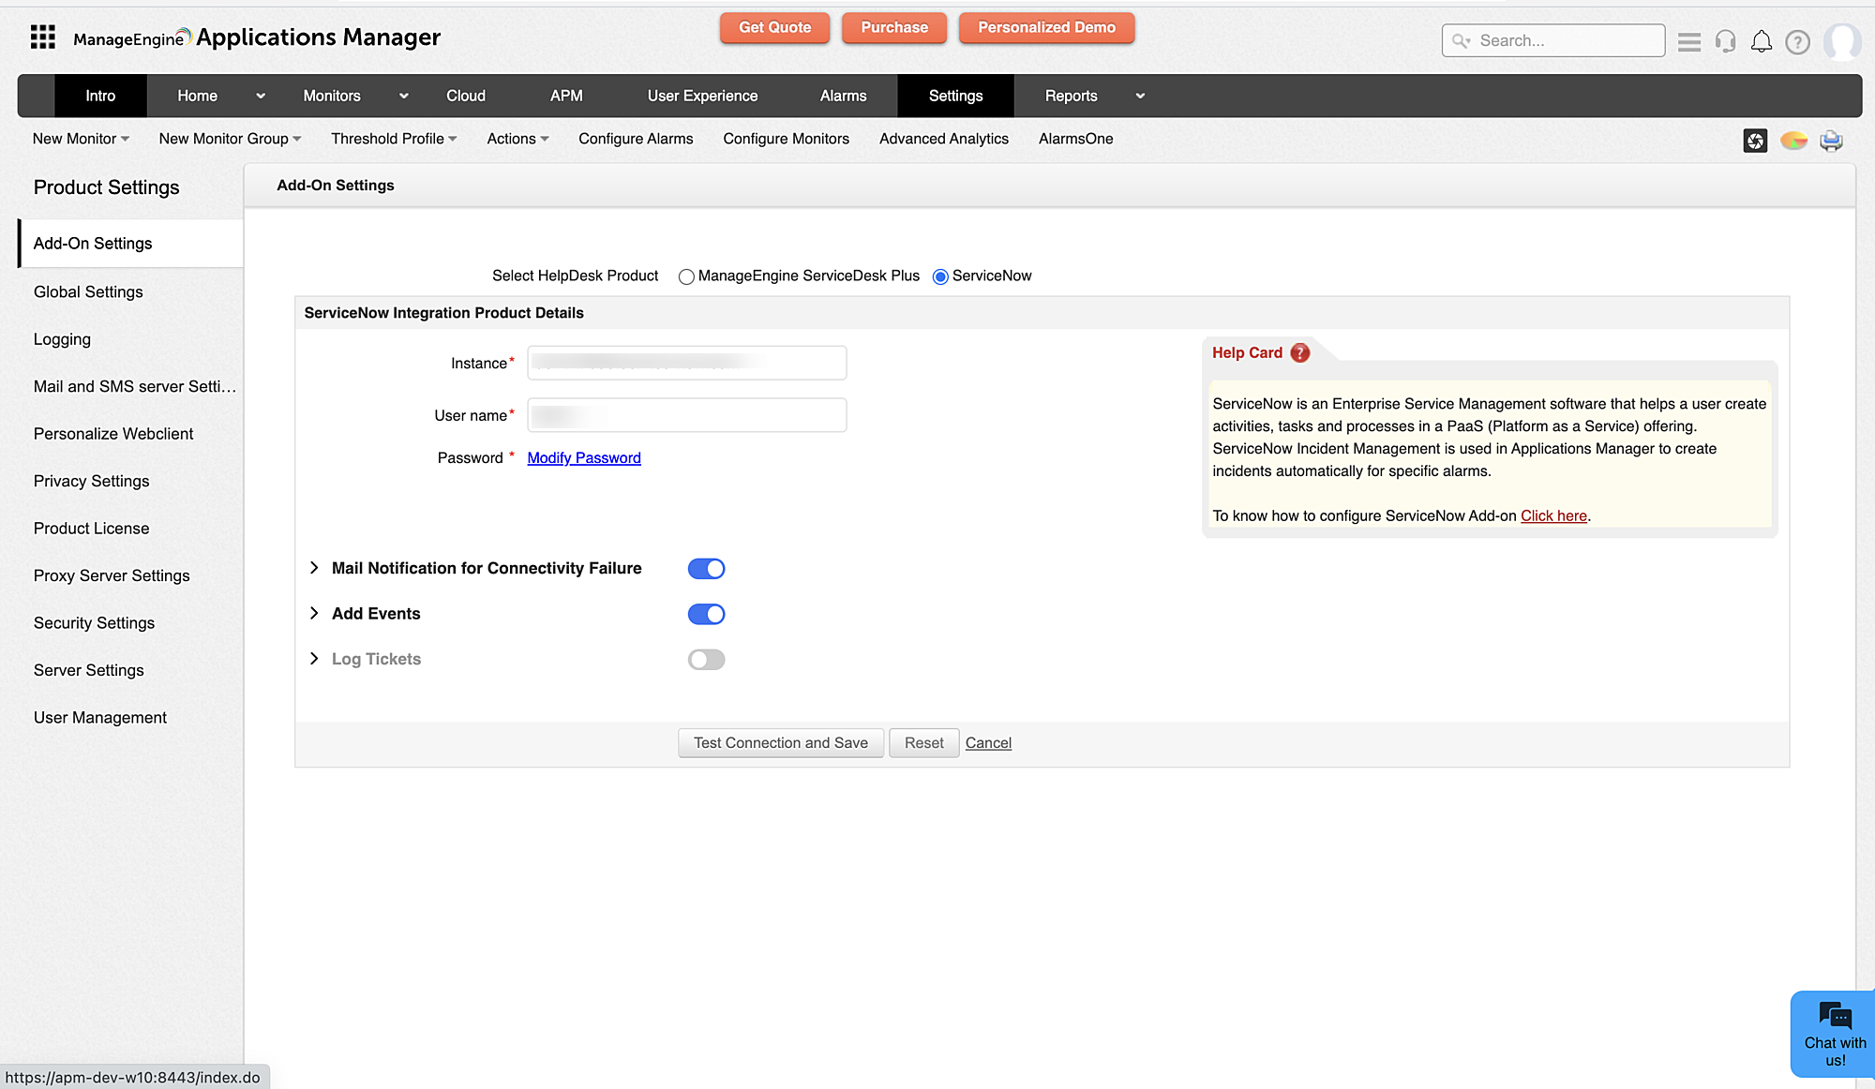The width and height of the screenshot is (1875, 1089).
Task: Click the headset support icon
Action: [1725, 42]
